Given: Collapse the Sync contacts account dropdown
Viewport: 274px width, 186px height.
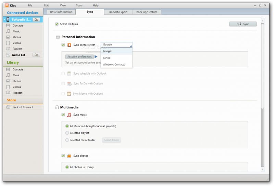Looking at the screenshot, I should click(116, 45).
